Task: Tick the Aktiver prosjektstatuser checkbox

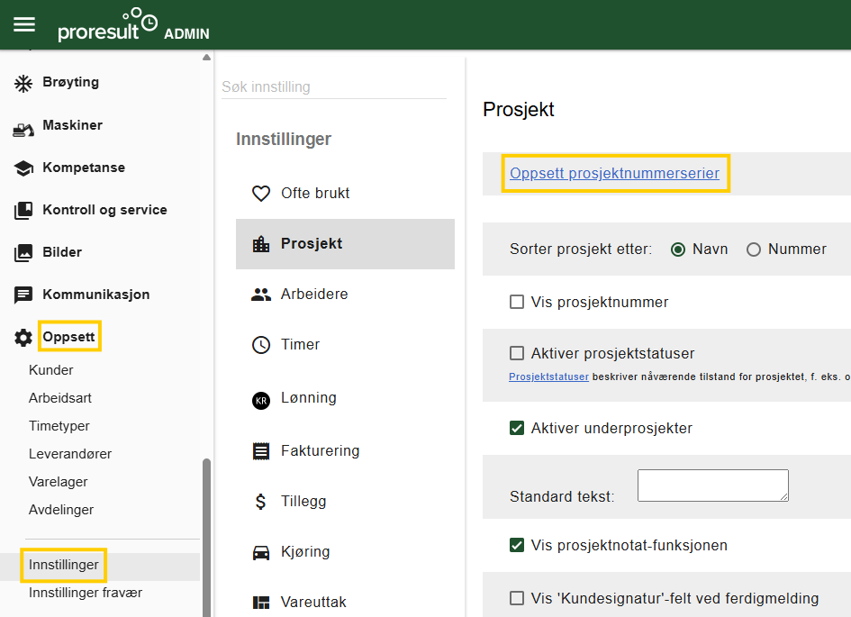Action: click(517, 353)
